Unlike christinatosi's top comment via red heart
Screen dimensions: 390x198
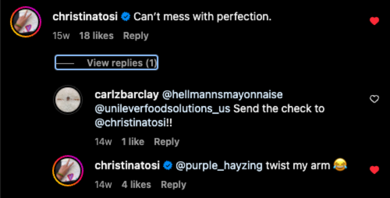click(374, 21)
